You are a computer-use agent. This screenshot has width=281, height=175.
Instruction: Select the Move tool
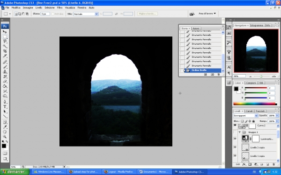5,32
